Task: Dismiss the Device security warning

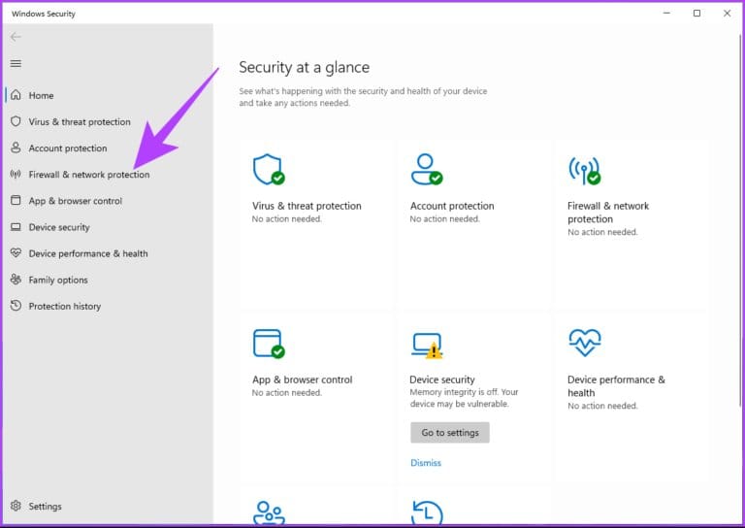Action: [x=425, y=463]
